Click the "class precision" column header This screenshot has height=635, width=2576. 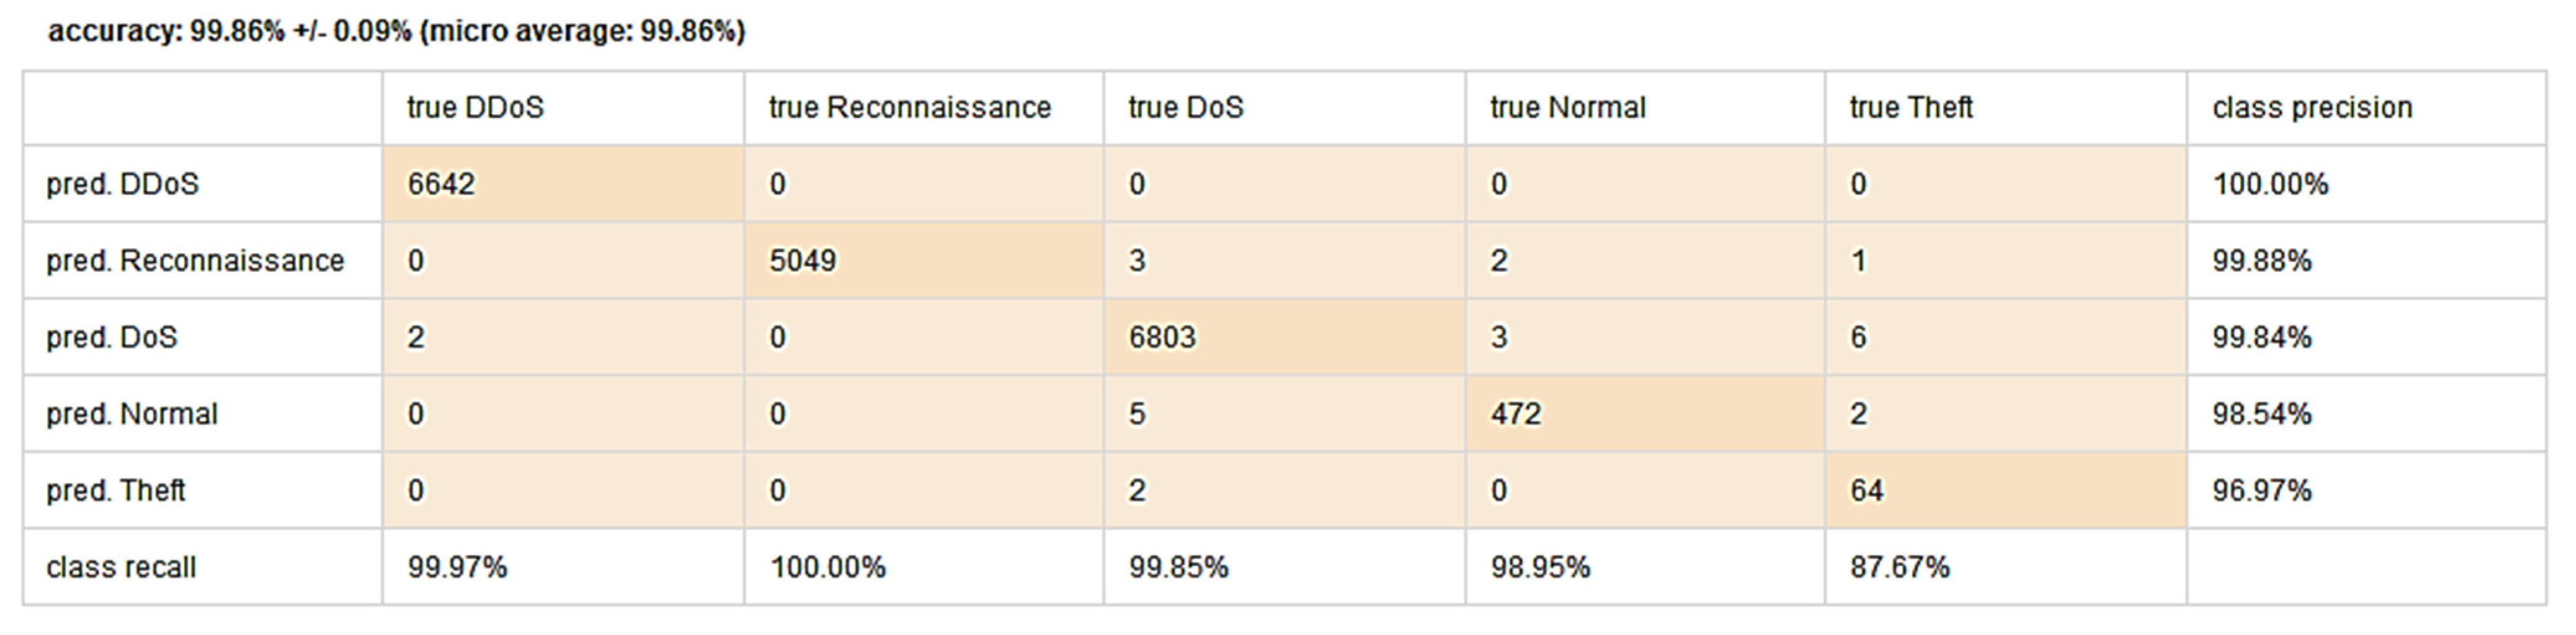click(2312, 108)
